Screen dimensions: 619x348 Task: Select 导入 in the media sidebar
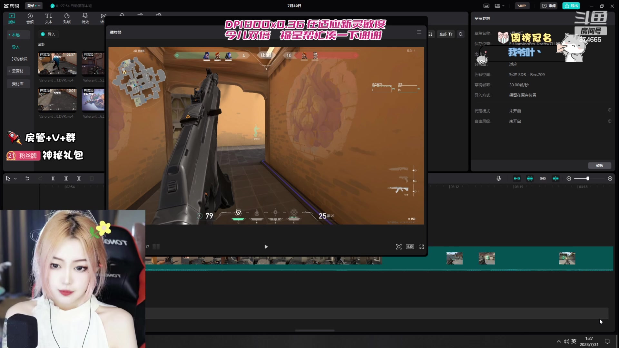click(16, 47)
